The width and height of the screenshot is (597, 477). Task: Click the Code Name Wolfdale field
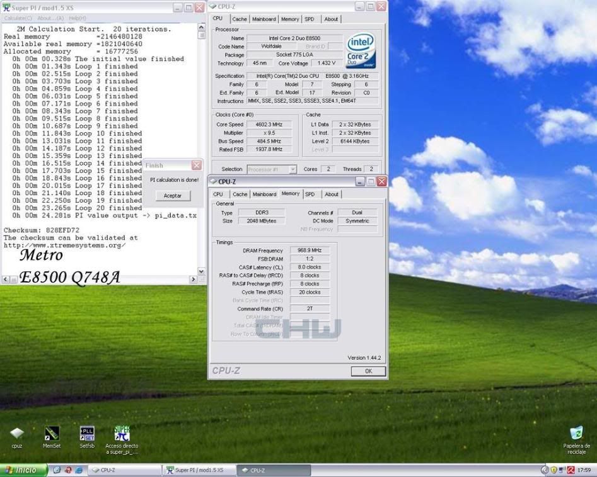271,47
